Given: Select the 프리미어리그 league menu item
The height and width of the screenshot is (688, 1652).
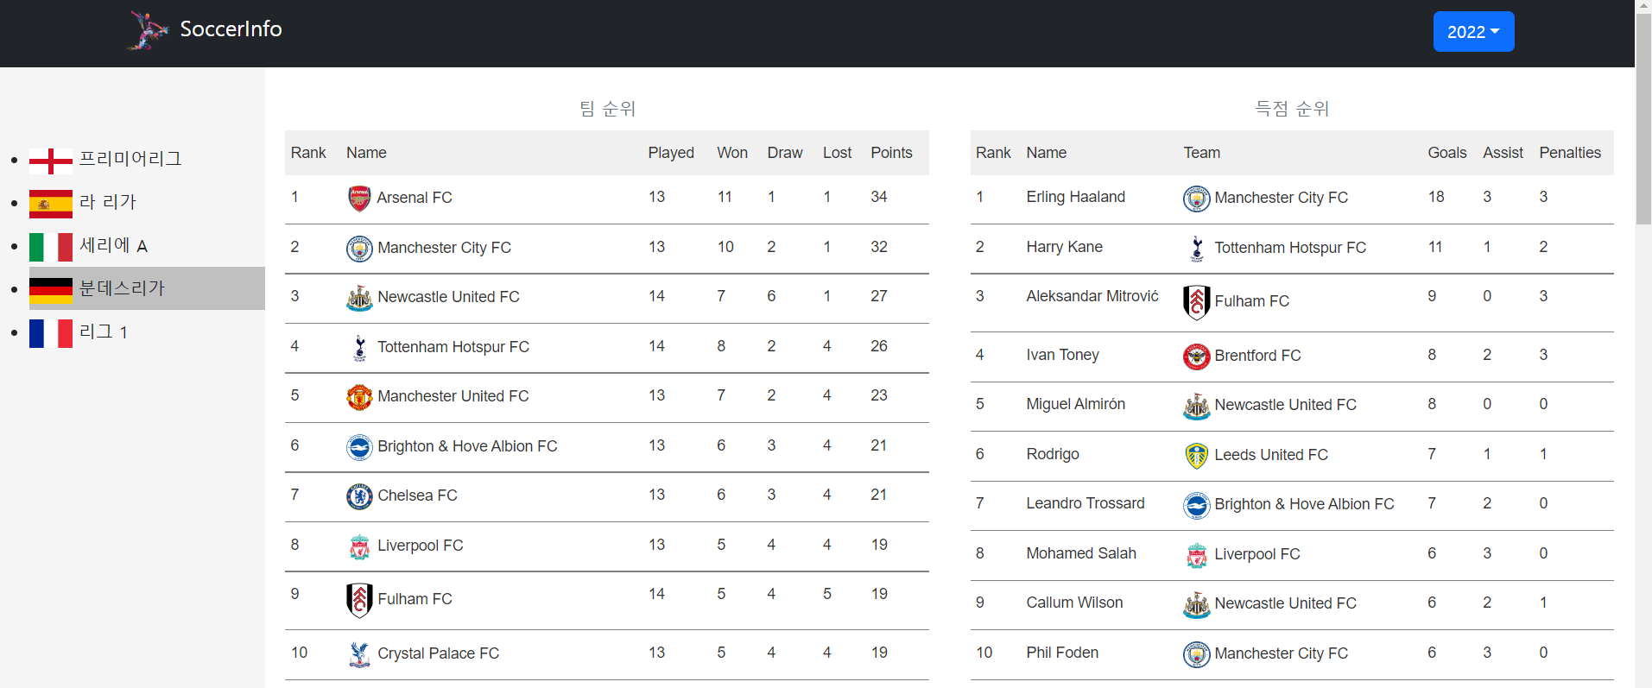Looking at the screenshot, I should tap(130, 159).
